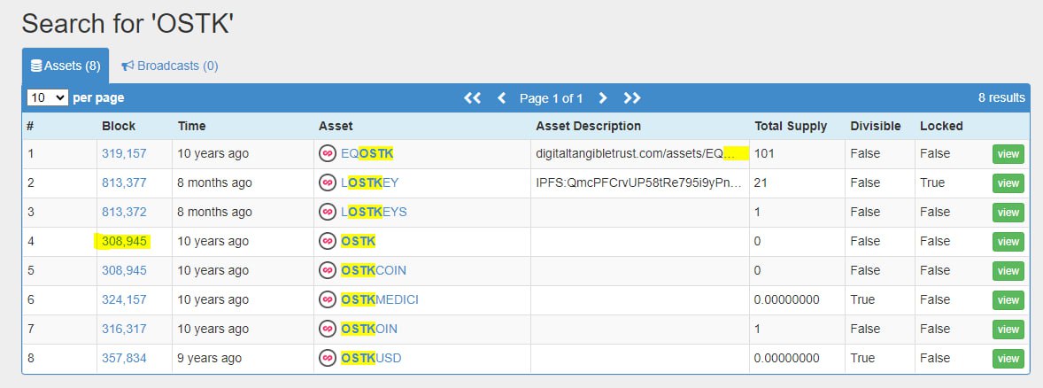
Task: Click view button for OSTKOIN row
Action: pos(1008,330)
